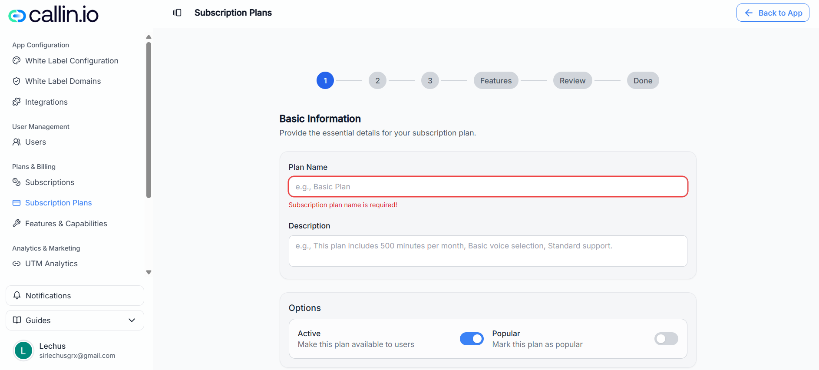Viewport: 819px width, 370px height.
Task: Click the sidebar scroll-down chevron
Action: [149, 272]
